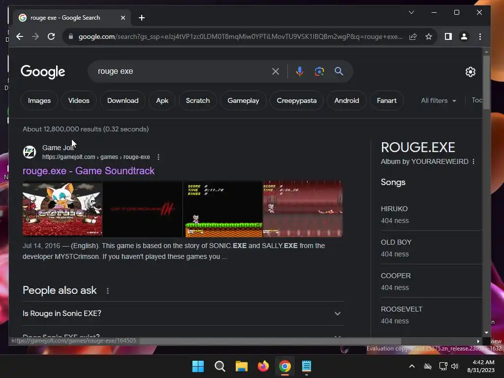Select the Apk filter chip
The width and height of the screenshot is (504, 378).
(162, 100)
